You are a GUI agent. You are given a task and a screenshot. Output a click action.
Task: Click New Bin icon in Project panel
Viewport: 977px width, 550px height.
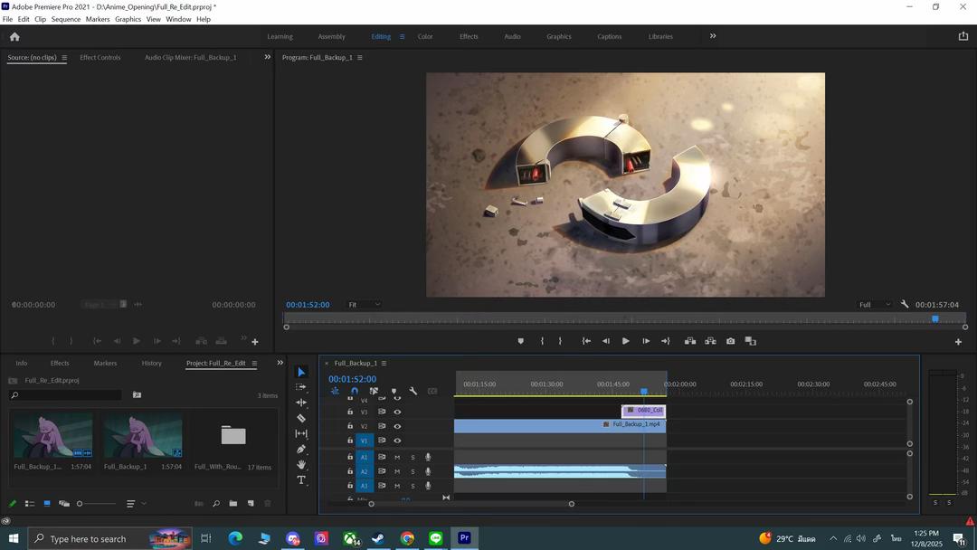pos(233,503)
